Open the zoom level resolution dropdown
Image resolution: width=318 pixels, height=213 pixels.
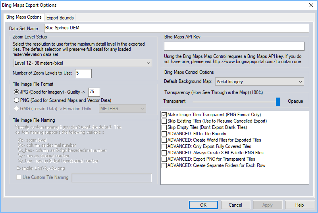[x=82, y=63]
